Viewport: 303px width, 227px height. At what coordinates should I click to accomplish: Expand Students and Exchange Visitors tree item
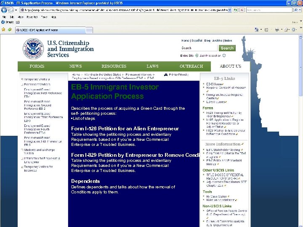22,150
